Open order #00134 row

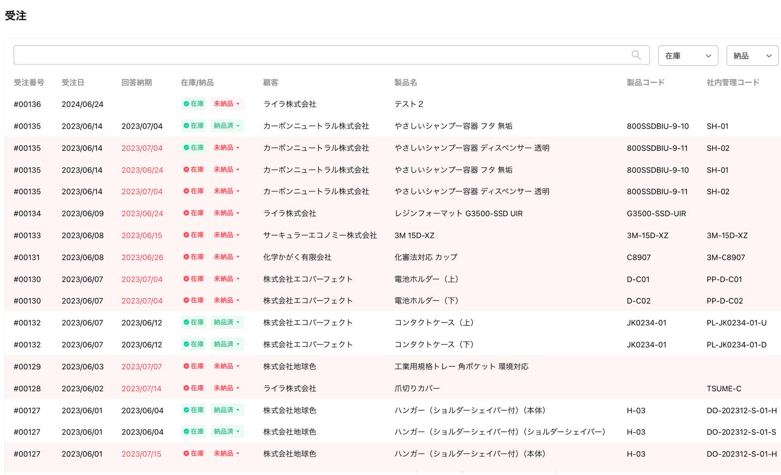27,213
